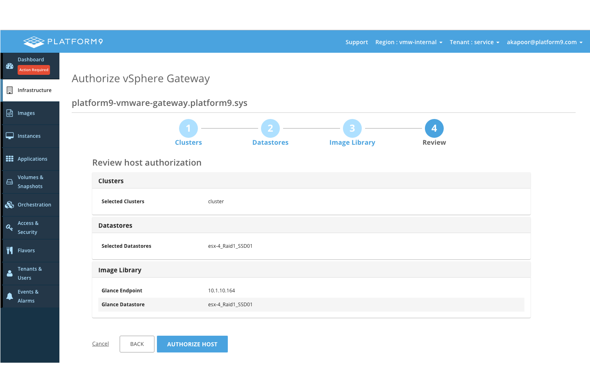Click the Platform9 logo

click(63, 42)
